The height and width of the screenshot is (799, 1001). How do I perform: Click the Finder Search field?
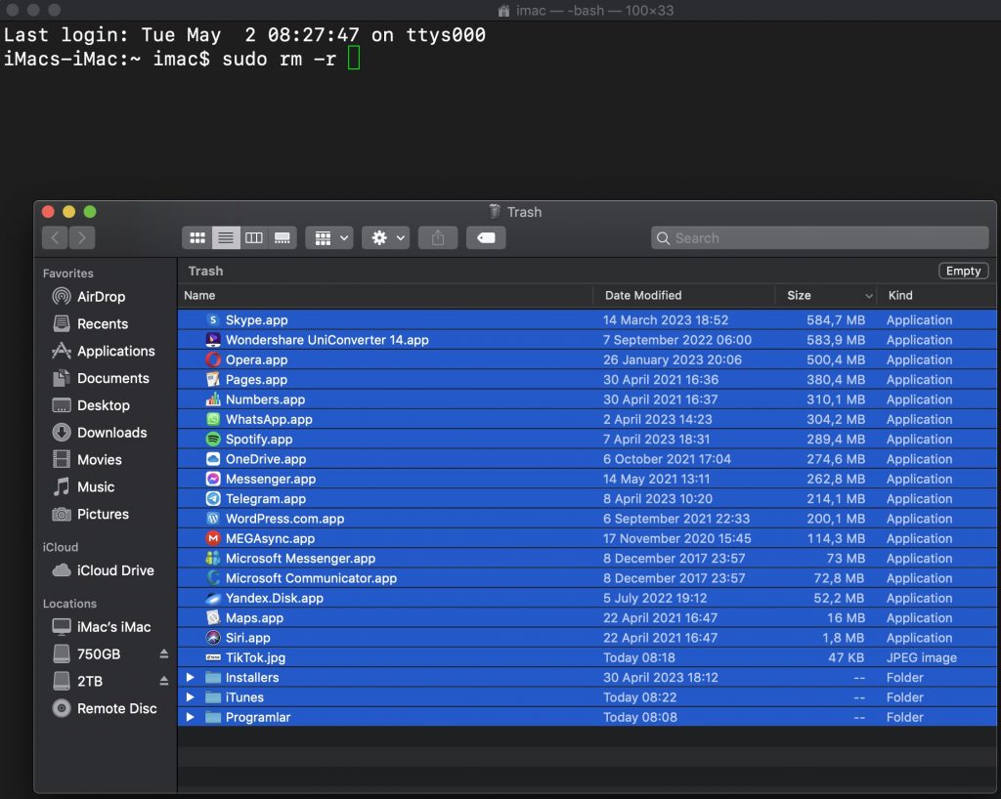click(x=821, y=238)
